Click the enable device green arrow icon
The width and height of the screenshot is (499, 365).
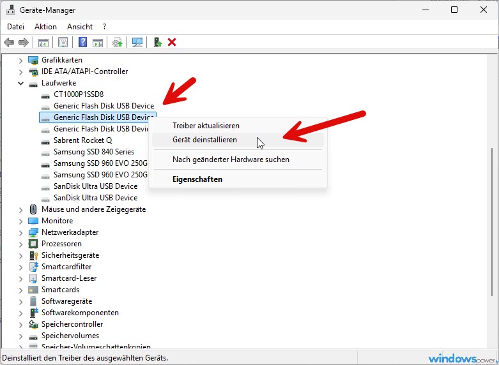(x=158, y=42)
